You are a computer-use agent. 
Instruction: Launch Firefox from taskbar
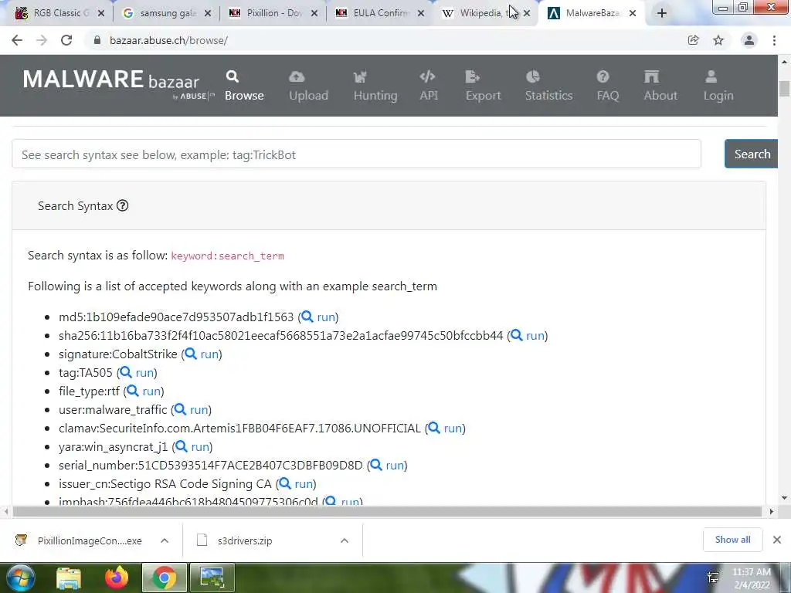(117, 578)
